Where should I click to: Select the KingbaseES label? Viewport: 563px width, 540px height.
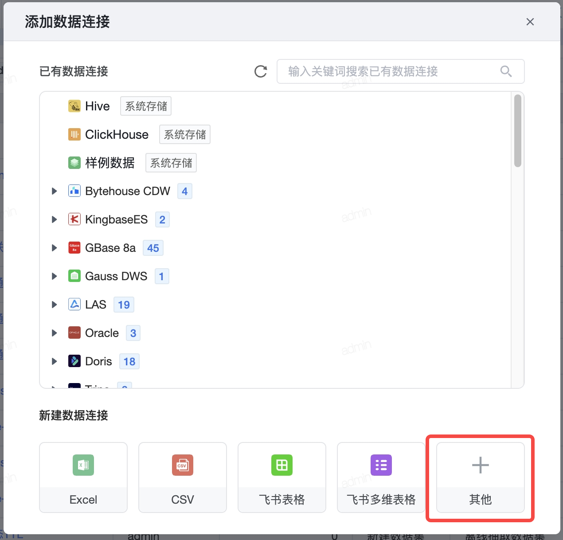[x=117, y=219]
